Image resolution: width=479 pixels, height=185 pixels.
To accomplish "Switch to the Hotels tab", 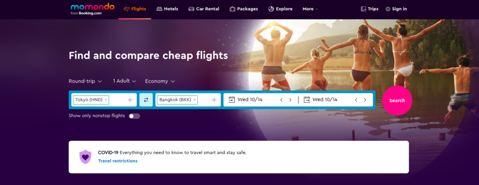I will (167, 9).
